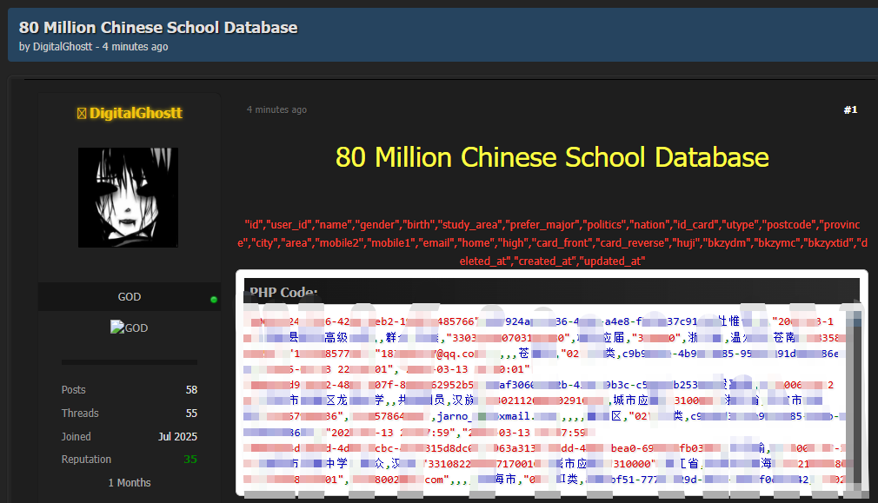This screenshot has width=878, height=503.
Task: Click the Threads count 55
Action: [191, 414]
